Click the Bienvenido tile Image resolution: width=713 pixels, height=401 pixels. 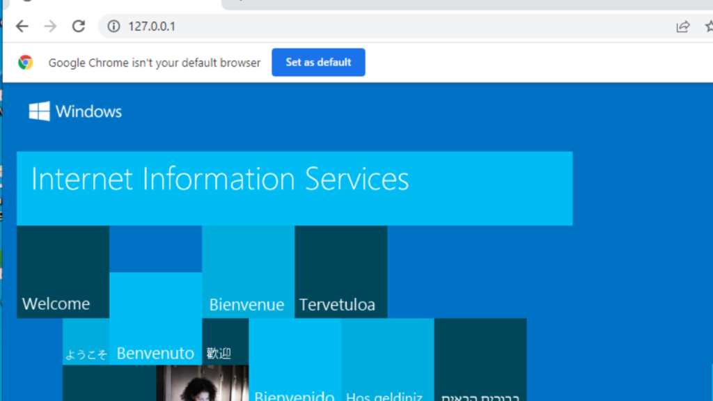point(295,362)
